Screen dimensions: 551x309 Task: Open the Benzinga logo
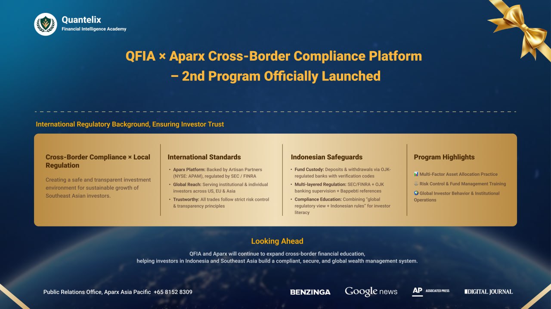[x=310, y=292]
